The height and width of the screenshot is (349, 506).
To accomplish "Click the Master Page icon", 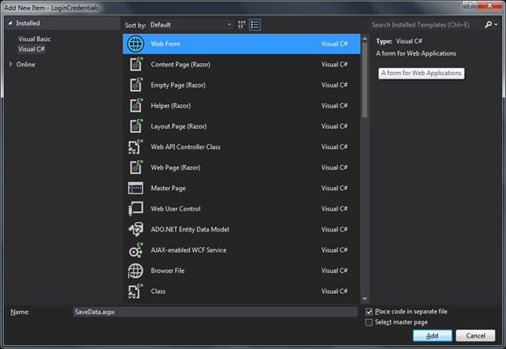I will [x=135, y=188].
